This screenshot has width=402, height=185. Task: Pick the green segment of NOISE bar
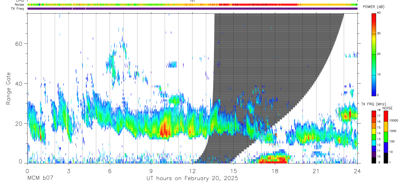[x=385, y=137]
